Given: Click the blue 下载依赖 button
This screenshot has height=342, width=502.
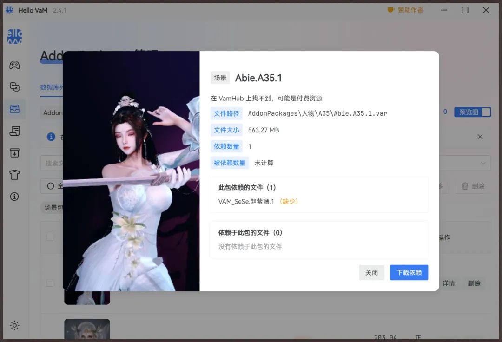Looking at the screenshot, I should coord(409,273).
